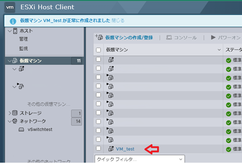The image size is (242, 163).
Task: Click the ネットワーク count badge 14
Action: pyautogui.click(x=76, y=121)
